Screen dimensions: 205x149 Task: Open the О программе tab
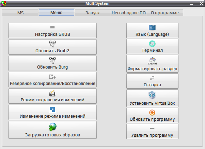(165, 13)
